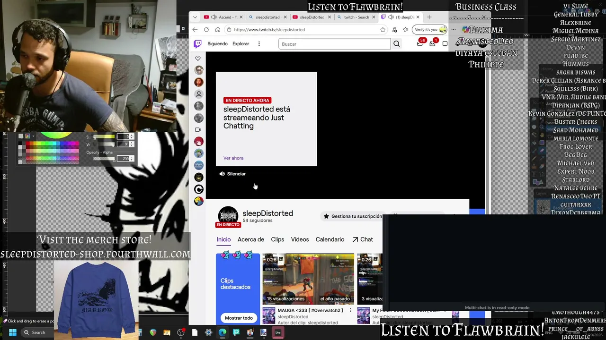Open Twitch whispers chat bubble icon
Image resolution: width=606 pixels, height=340 pixels.
(445, 44)
